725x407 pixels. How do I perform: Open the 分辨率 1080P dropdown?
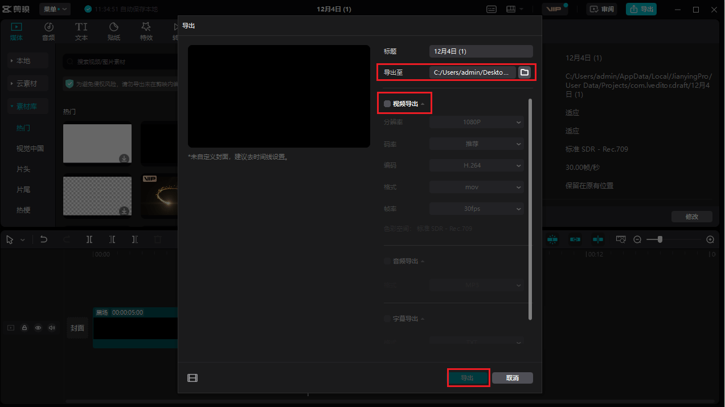tap(476, 121)
